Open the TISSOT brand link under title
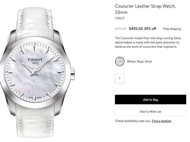This screenshot has width=190, height=142. (120, 18)
